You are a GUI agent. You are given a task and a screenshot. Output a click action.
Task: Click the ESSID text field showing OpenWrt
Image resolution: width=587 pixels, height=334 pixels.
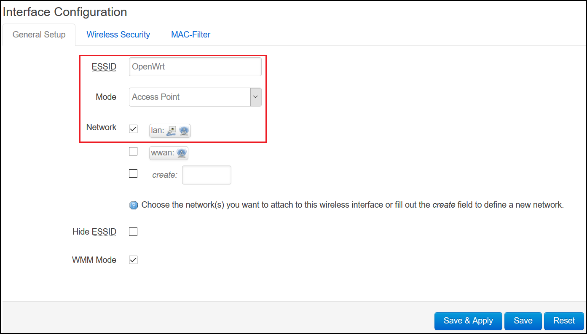tap(195, 67)
